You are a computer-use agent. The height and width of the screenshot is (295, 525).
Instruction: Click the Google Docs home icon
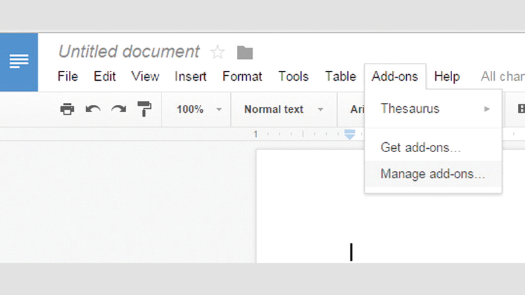pos(18,62)
